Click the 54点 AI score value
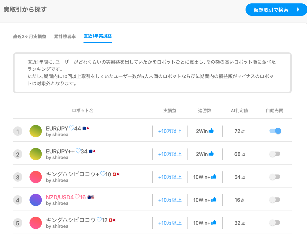Image resolution: width=307 pixels, height=234 pixels. tap(239, 177)
